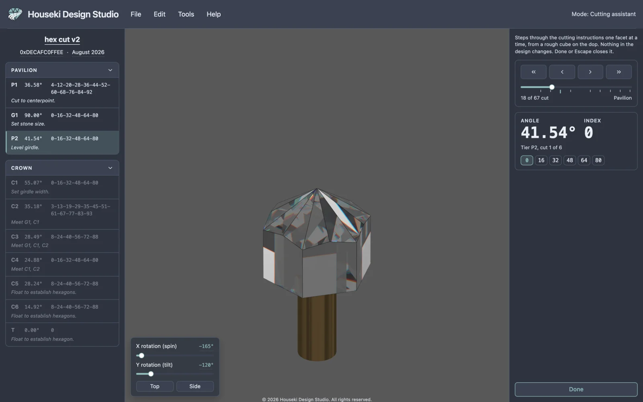Select pavilion tier P1 row
This screenshot has width=643, height=402.
coord(62,92)
